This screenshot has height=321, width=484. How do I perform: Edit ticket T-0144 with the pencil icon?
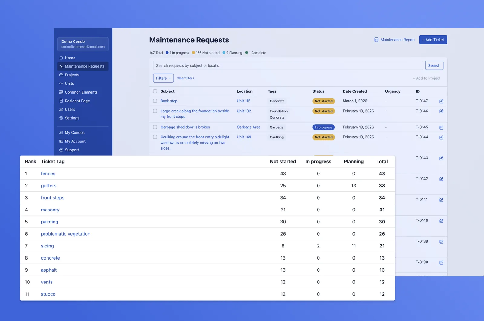pyautogui.click(x=441, y=137)
